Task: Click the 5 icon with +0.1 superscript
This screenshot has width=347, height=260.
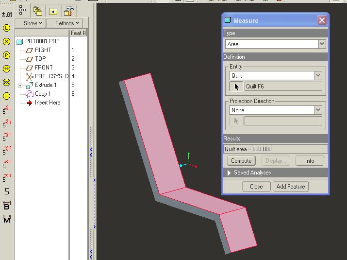Action: (7, 137)
